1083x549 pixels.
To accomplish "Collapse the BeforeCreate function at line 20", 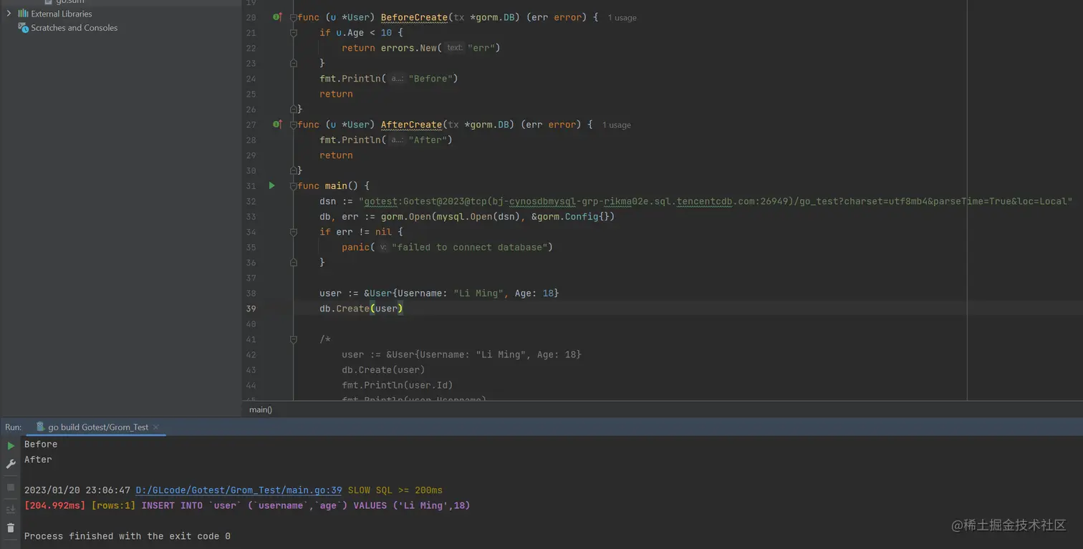I will (294, 17).
